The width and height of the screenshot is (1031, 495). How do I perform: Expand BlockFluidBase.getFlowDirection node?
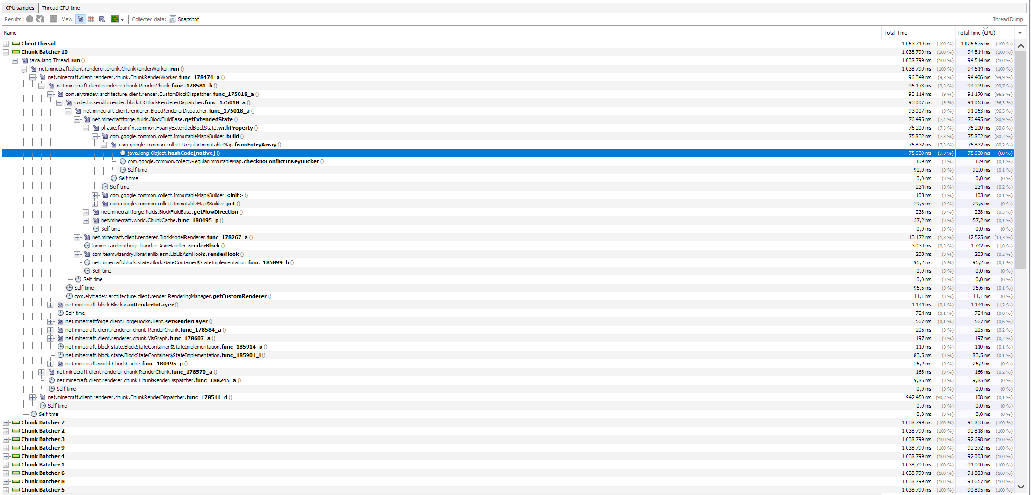tap(86, 212)
